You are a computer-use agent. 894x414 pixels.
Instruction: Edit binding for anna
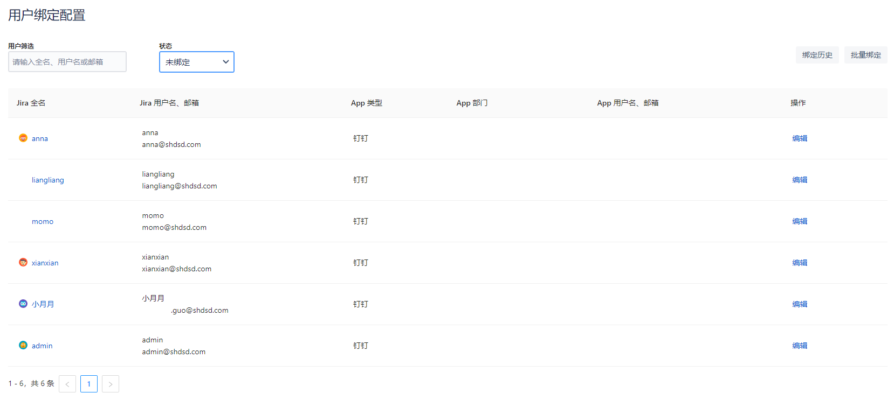800,138
